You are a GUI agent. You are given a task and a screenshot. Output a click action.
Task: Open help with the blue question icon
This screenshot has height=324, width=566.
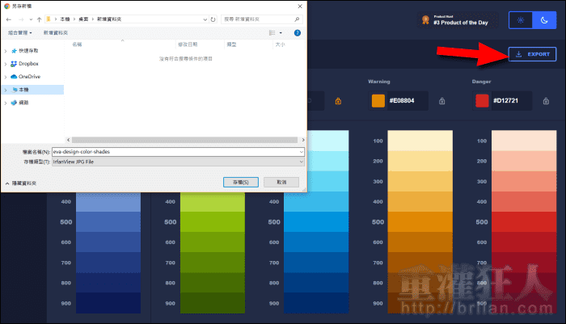pos(297,32)
